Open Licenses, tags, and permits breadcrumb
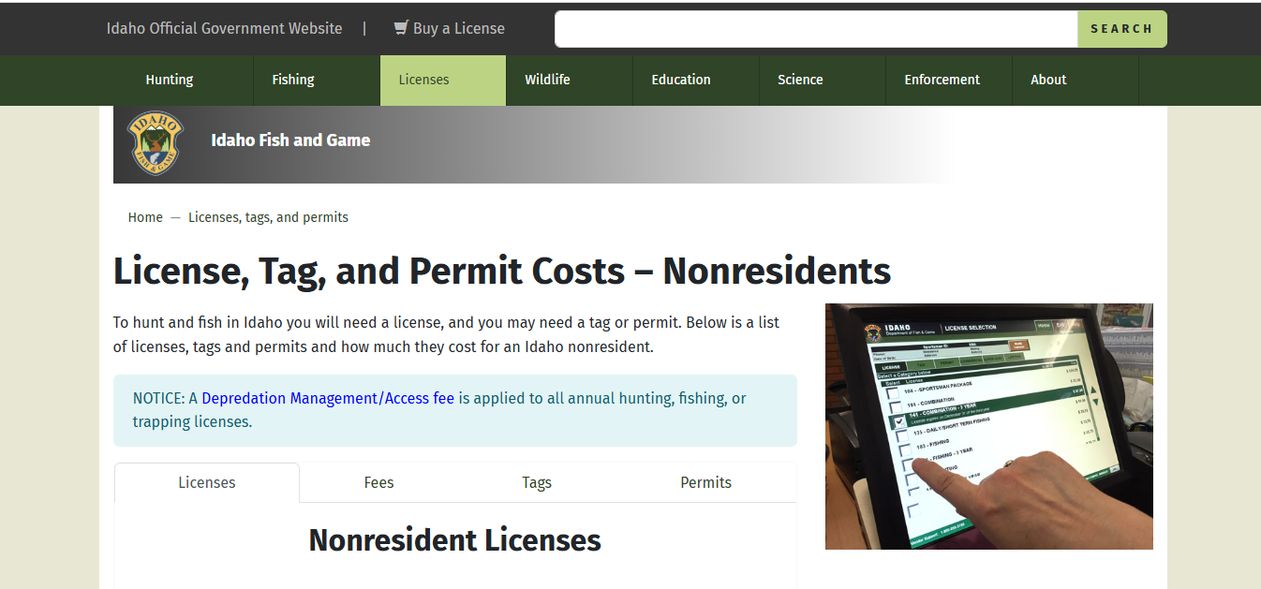The image size is (1261, 589). pyautogui.click(x=268, y=217)
